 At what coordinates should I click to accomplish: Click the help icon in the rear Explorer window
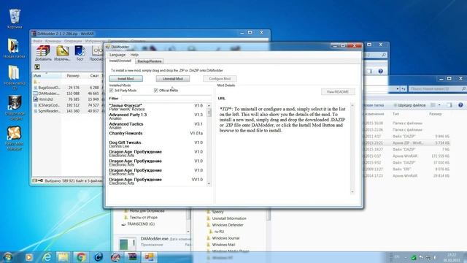click(x=380, y=72)
